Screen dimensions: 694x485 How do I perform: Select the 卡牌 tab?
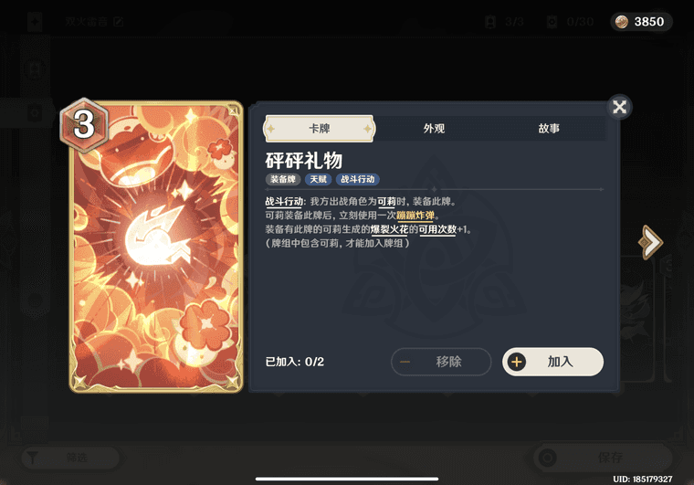pos(319,129)
